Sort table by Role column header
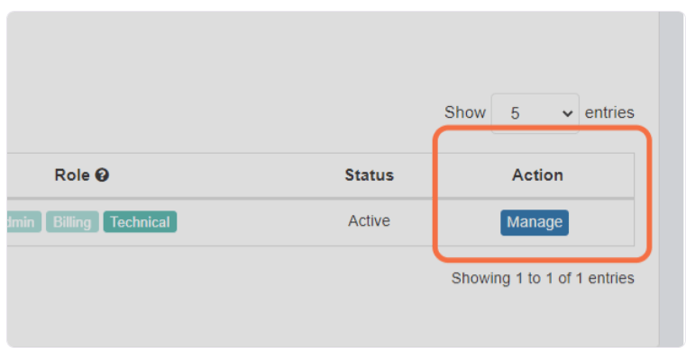695x357 pixels. (72, 175)
